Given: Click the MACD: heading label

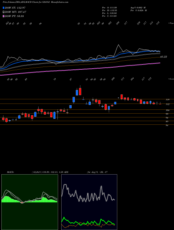Looking at the screenshot, I should pyautogui.click(x=10, y=172).
